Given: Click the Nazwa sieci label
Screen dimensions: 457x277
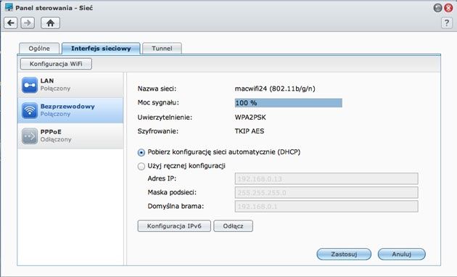Looking at the screenshot, I should [157, 88].
